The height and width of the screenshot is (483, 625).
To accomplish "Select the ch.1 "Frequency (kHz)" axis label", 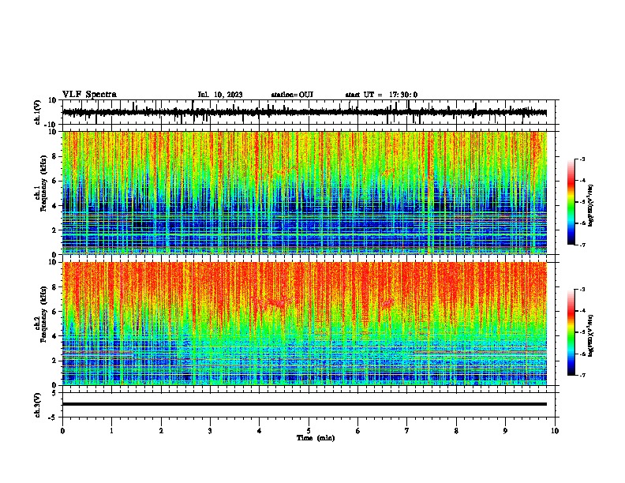I will pos(43,184).
